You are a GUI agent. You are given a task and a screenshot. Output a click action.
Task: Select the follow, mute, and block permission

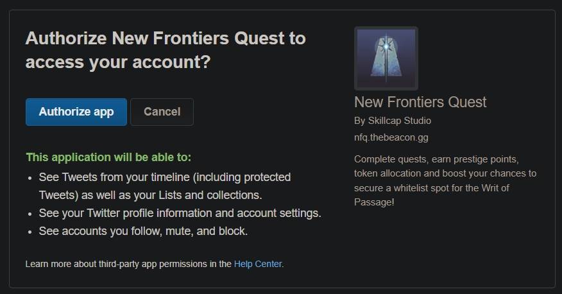[x=143, y=231]
